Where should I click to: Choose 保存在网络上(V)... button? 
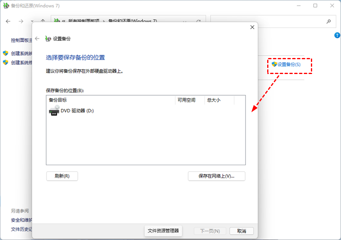(x=216, y=176)
